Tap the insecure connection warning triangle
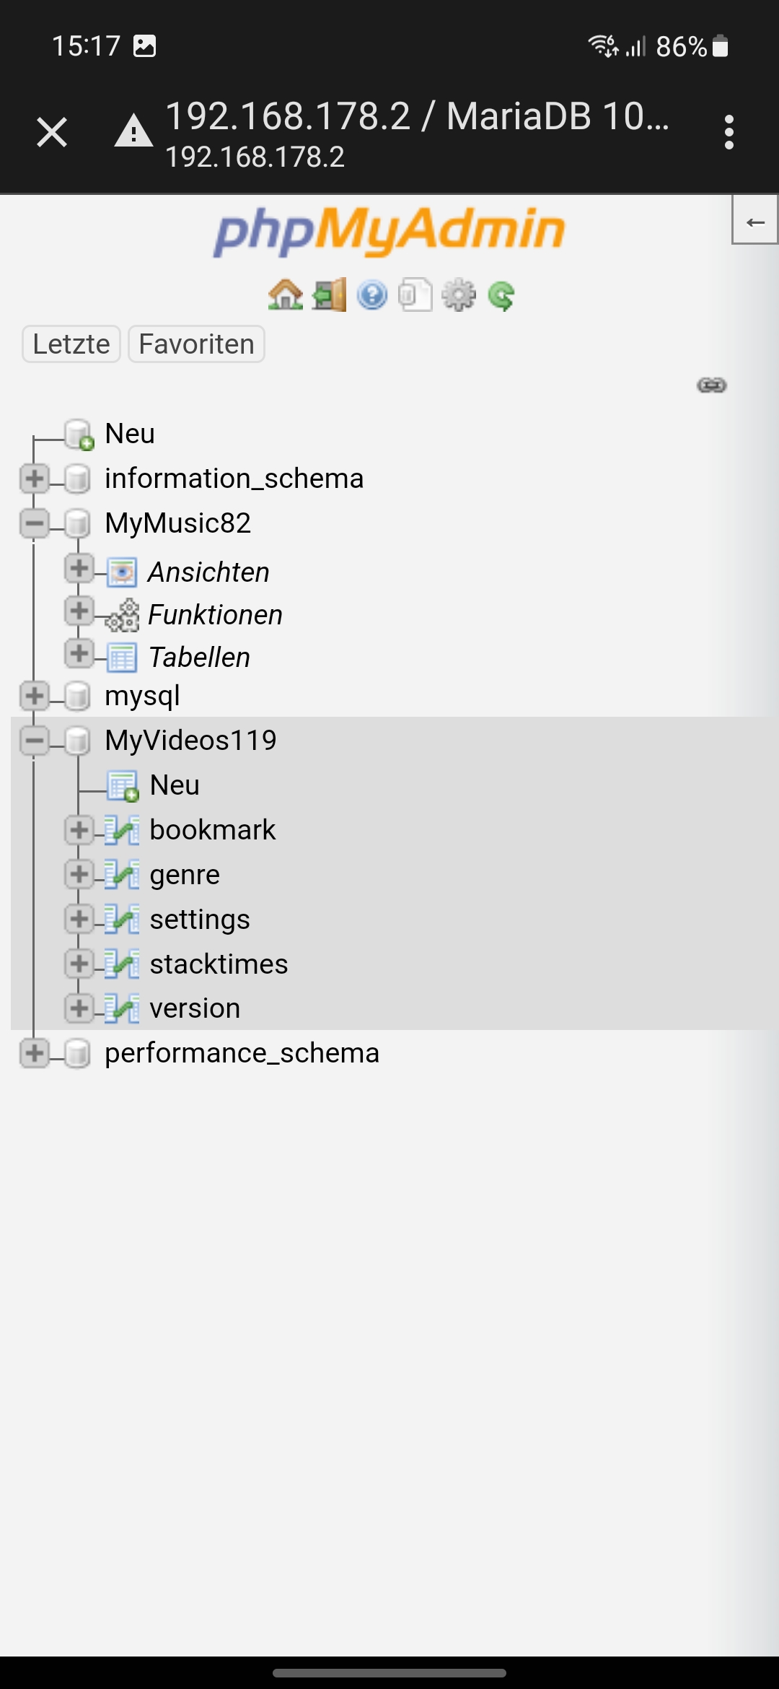Image resolution: width=779 pixels, height=1689 pixels. click(x=133, y=131)
